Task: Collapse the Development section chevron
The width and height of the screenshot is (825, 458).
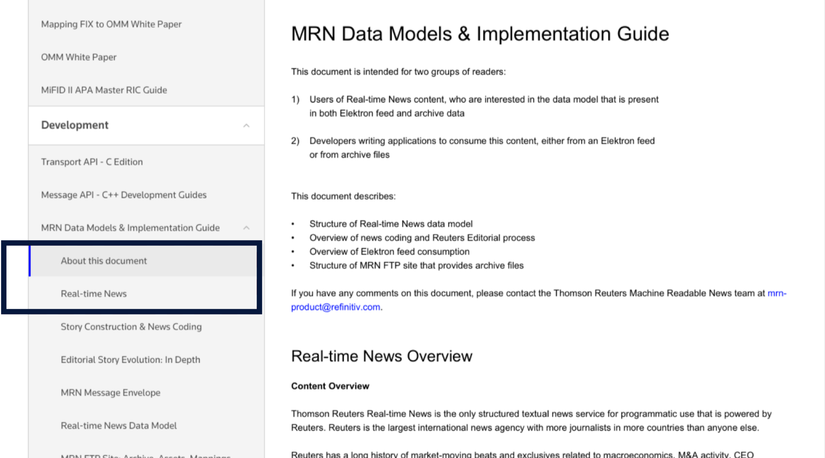Action: [246, 126]
